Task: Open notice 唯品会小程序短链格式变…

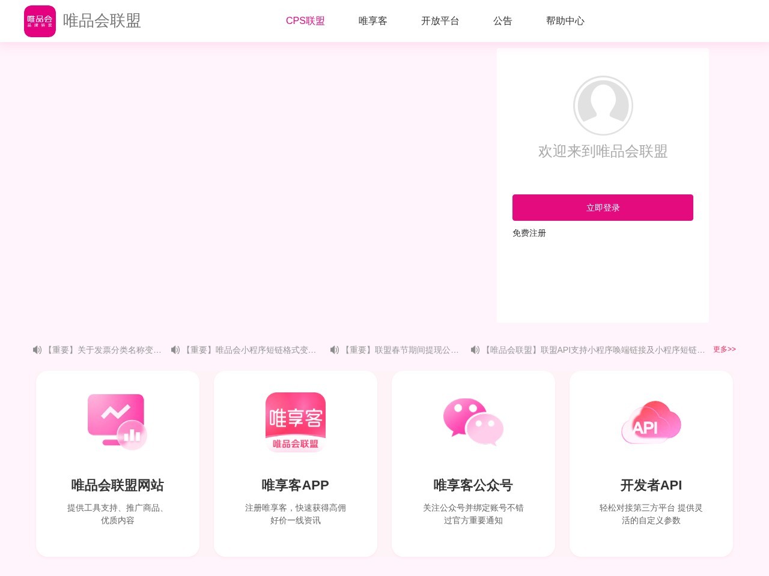Action: [250, 350]
